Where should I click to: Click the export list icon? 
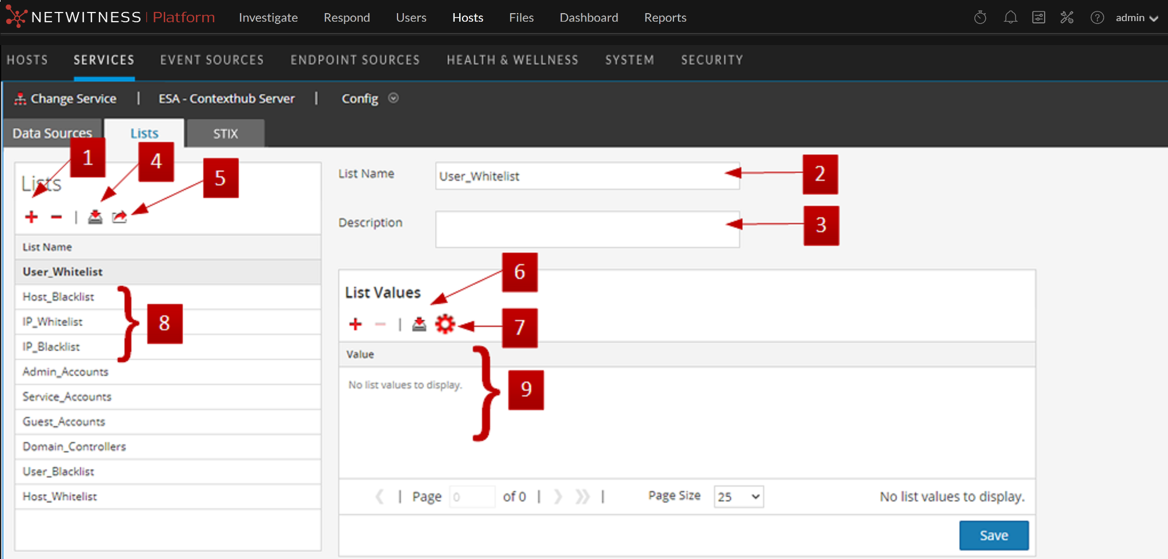tap(119, 217)
